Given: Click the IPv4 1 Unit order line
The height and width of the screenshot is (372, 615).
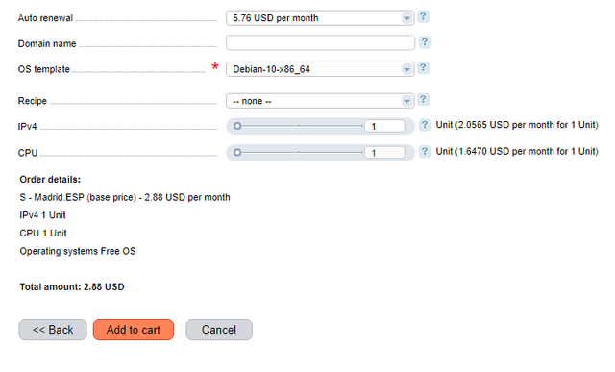Looking at the screenshot, I should click(42, 215).
